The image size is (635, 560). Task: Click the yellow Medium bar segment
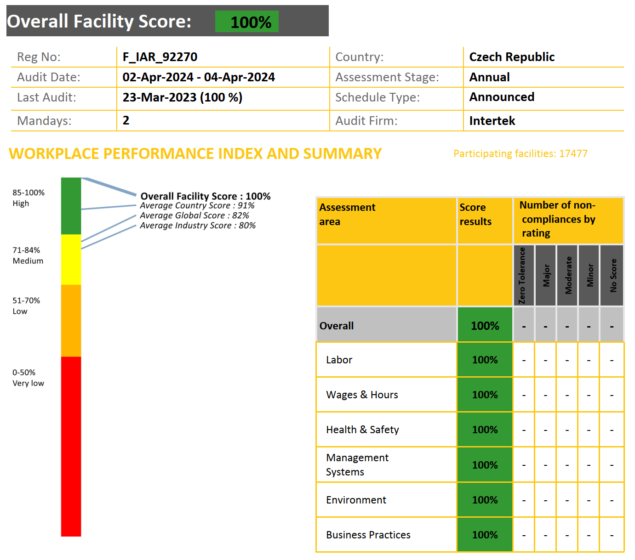coord(71,259)
